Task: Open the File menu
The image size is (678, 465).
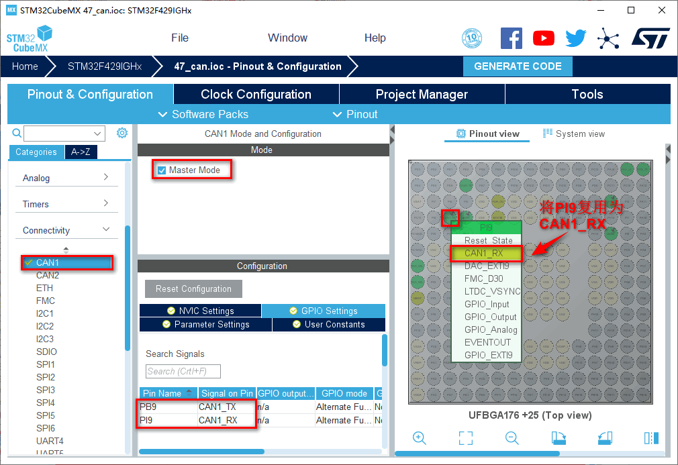Action: 180,38
